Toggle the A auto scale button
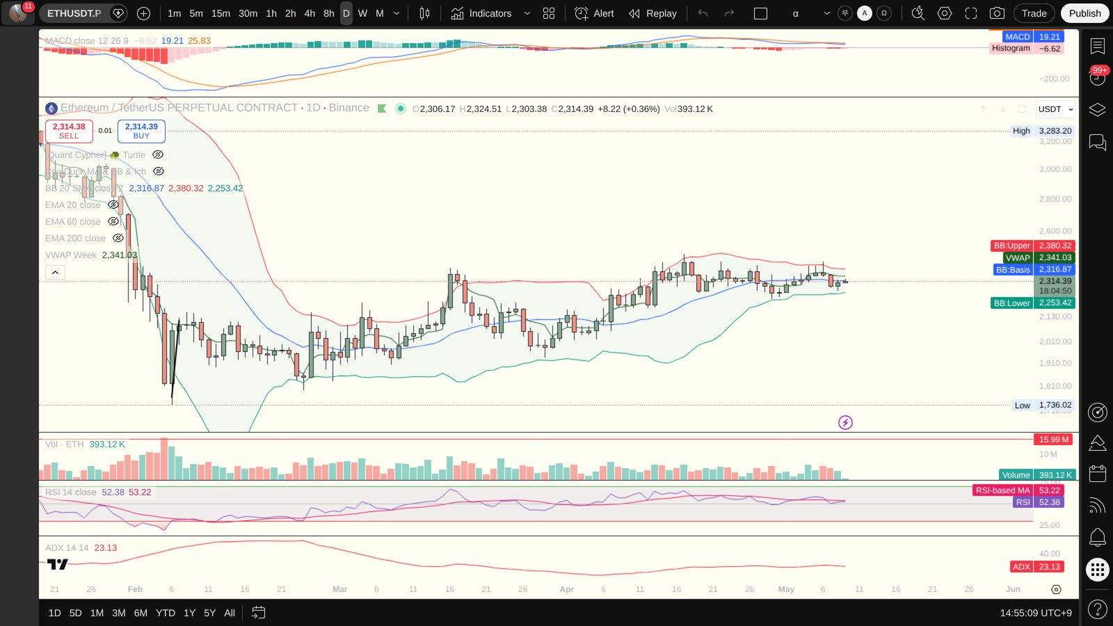Screen dimensions: 1113x626 865,13
